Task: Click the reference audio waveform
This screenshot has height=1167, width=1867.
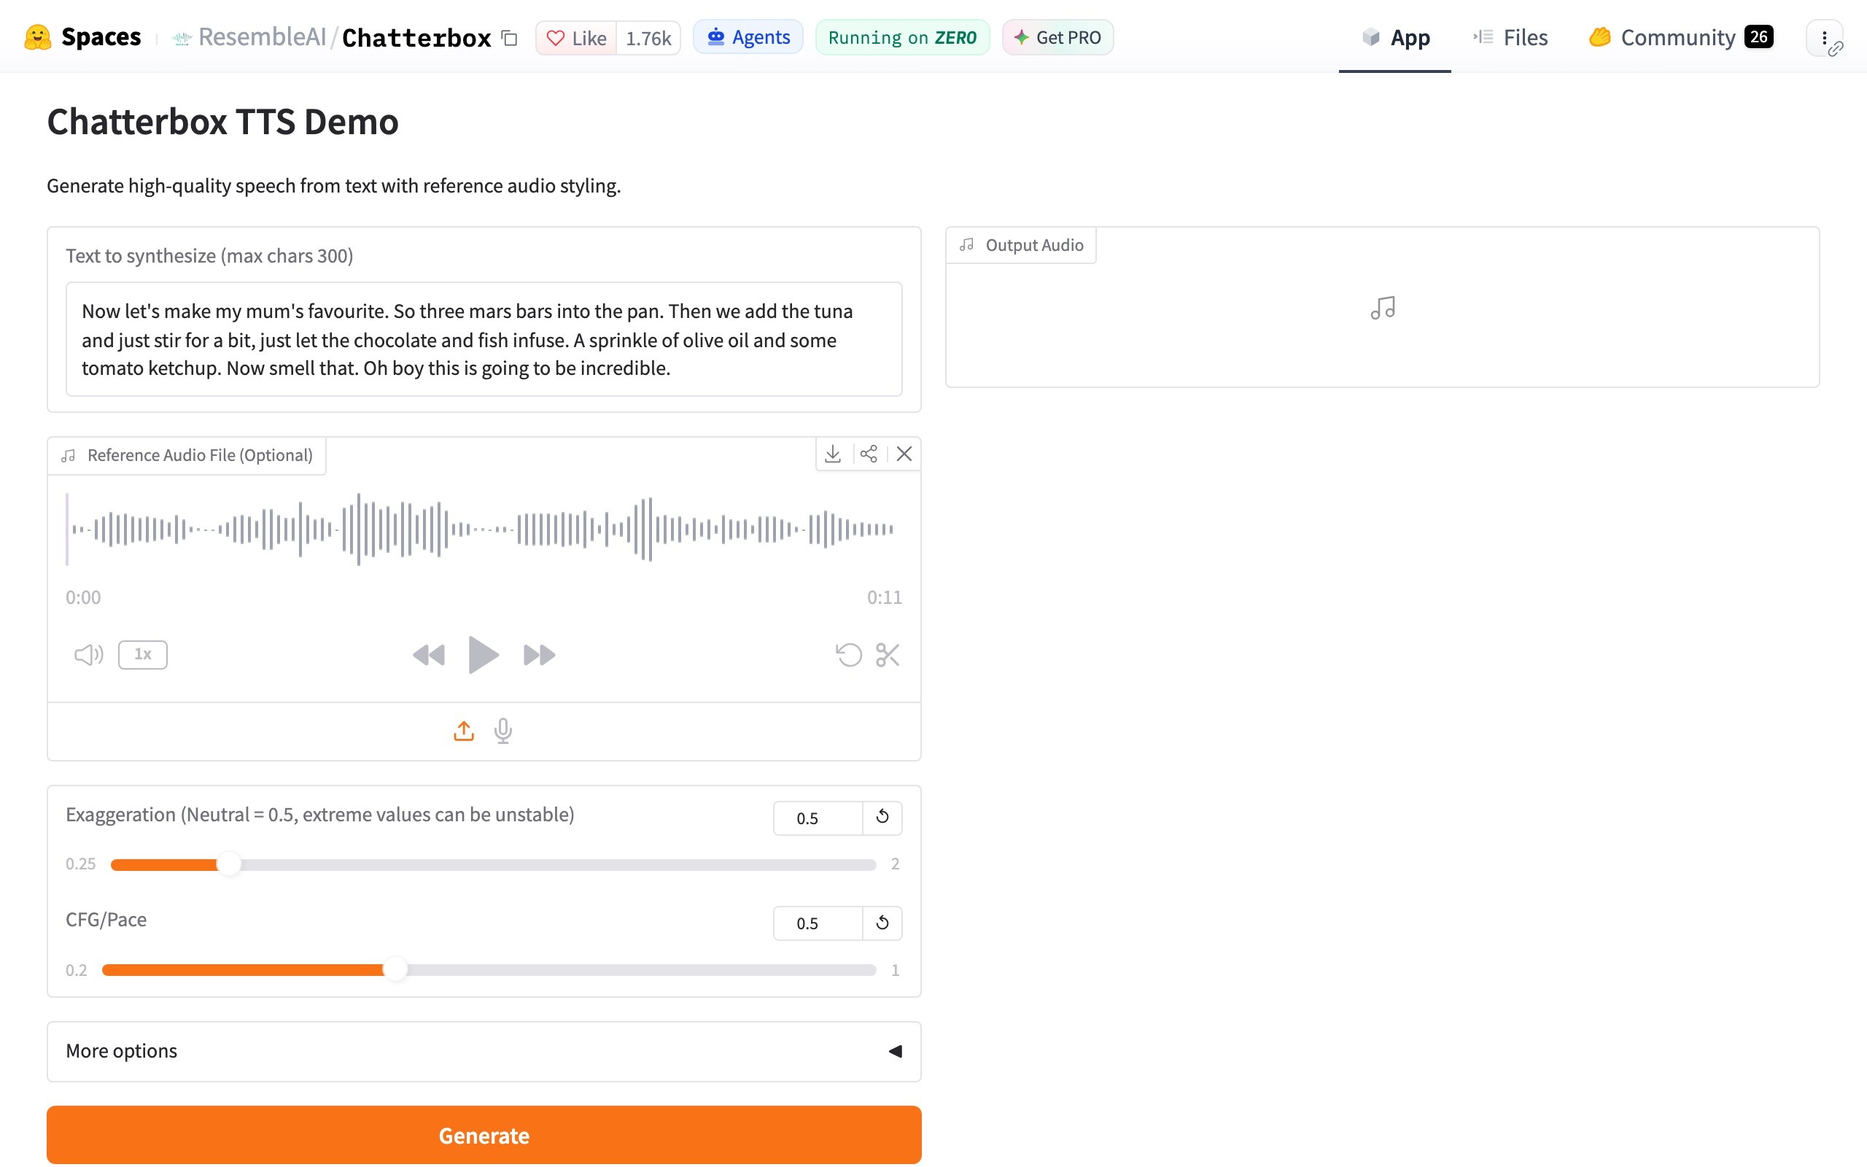Action: 483,530
